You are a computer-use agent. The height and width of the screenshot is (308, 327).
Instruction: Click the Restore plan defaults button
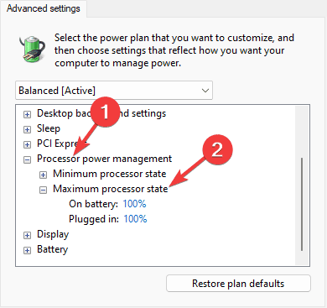pyautogui.click(x=238, y=284)
